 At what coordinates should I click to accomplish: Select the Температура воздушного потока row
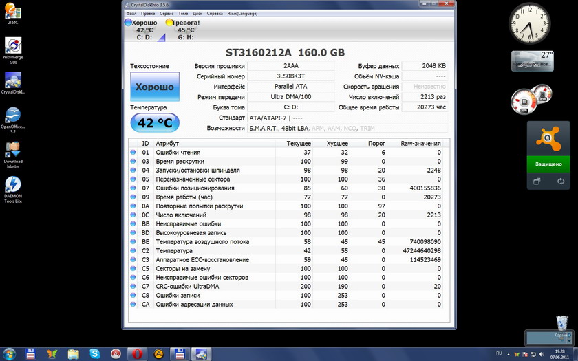point(286,241)
